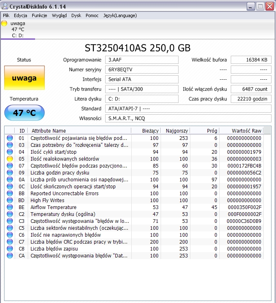Screen dimensions: 276x303
Task: Click the transfer mode field SATA/300
Action: coord(142,89)
